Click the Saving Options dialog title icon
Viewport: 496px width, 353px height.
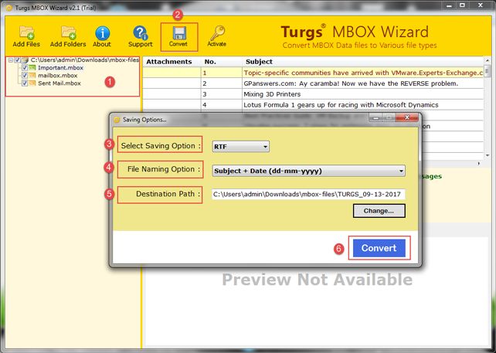[117, 120]
